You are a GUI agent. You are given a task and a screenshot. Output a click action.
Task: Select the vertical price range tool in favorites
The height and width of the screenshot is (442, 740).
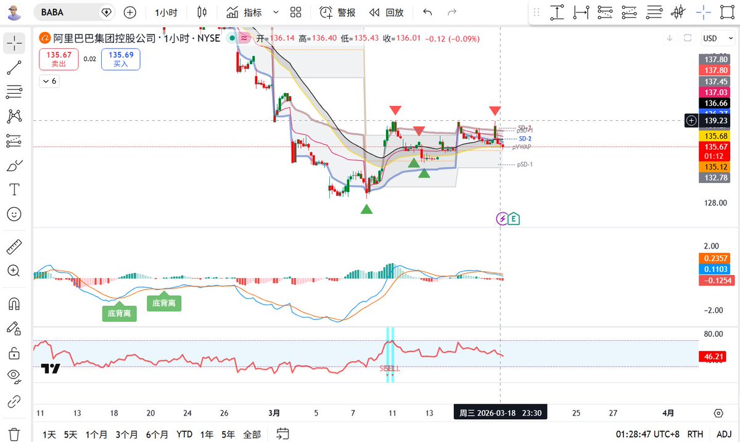coord(557,12)
